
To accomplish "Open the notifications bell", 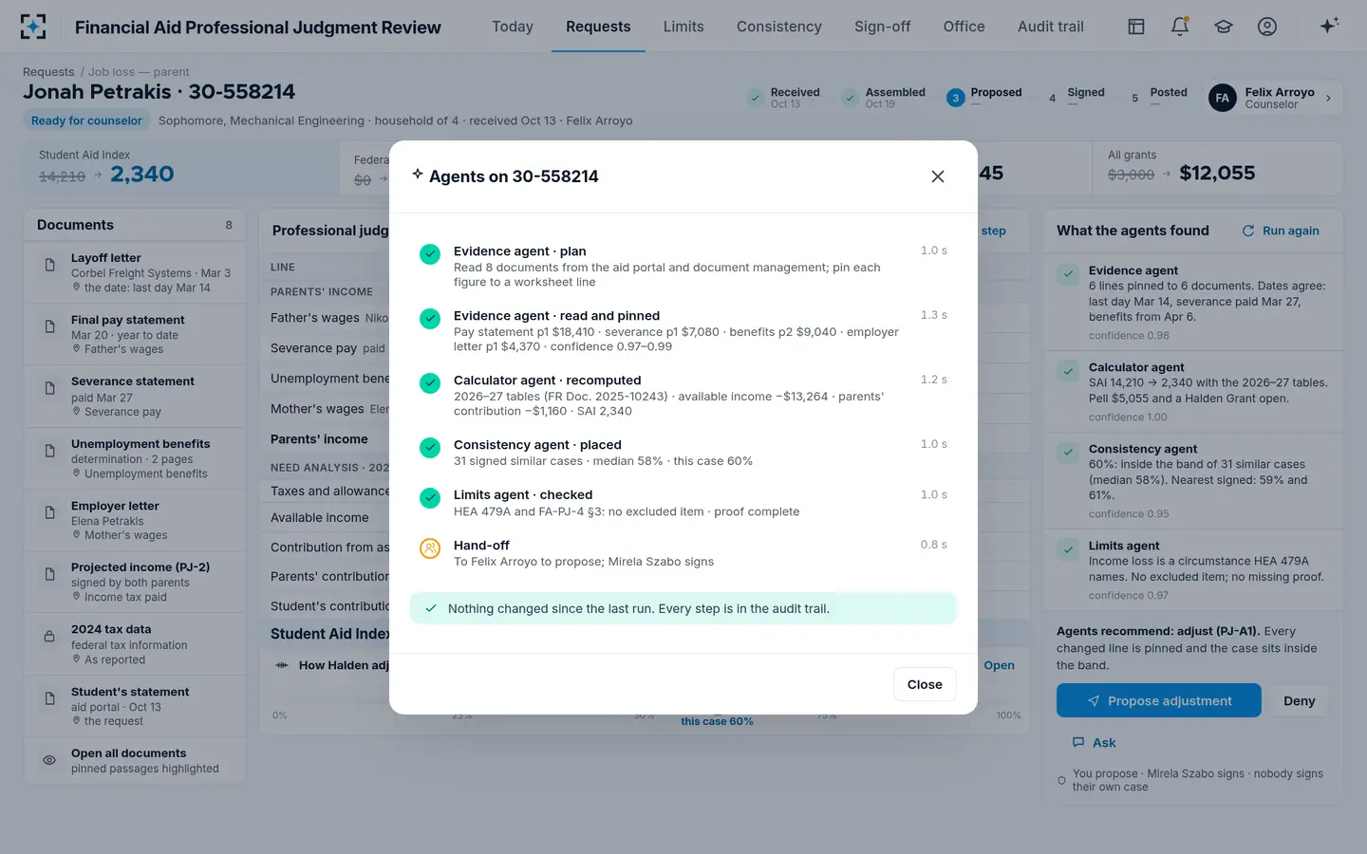I will point(1180,27).
